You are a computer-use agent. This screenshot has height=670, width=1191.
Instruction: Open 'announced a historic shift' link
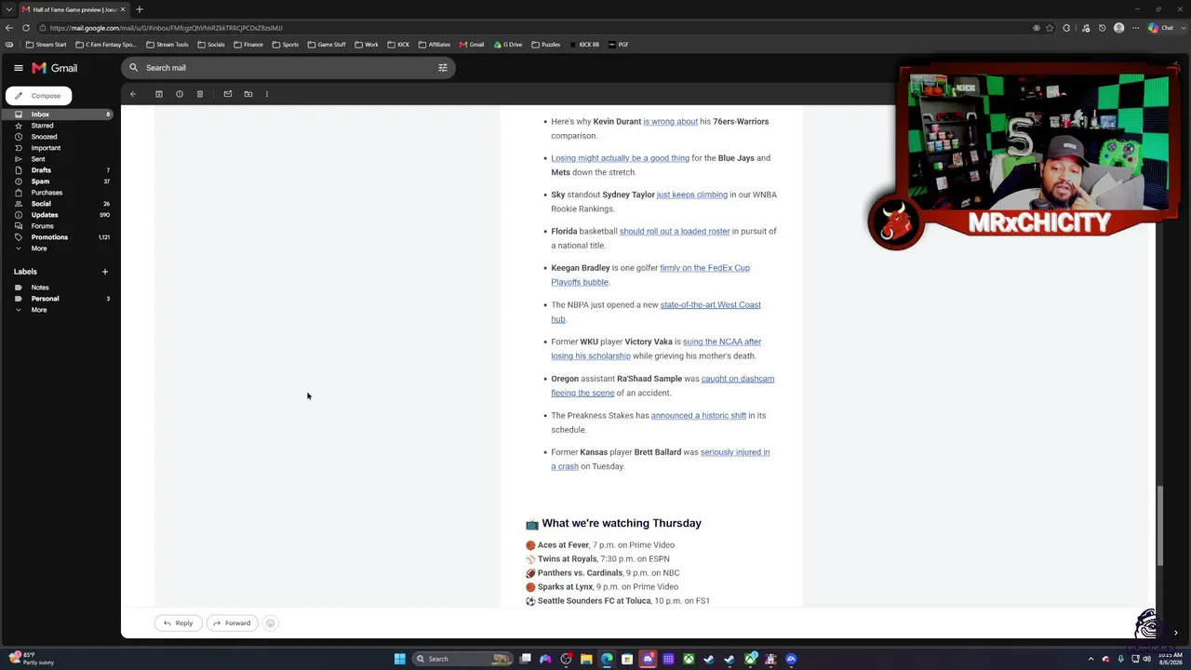pyautogui.click(x=699, y=416)
